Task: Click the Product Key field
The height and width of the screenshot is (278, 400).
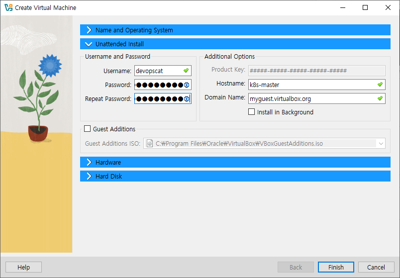Action: pyautogui.click(x=317, y=71)
